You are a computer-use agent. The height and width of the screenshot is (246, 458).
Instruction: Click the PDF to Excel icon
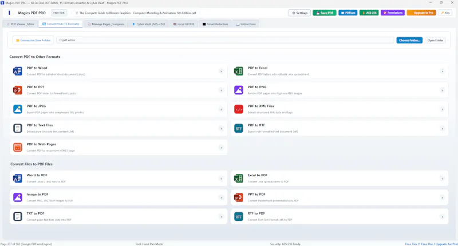tap(238, 71)
